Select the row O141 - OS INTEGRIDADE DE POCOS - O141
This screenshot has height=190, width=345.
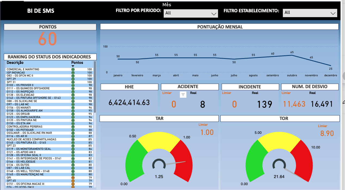click(x=49, y=159)
